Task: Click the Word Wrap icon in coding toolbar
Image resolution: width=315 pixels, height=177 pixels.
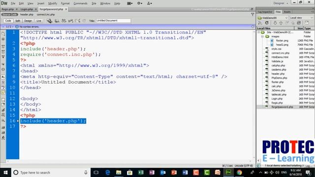Action: tap(3, 88)
